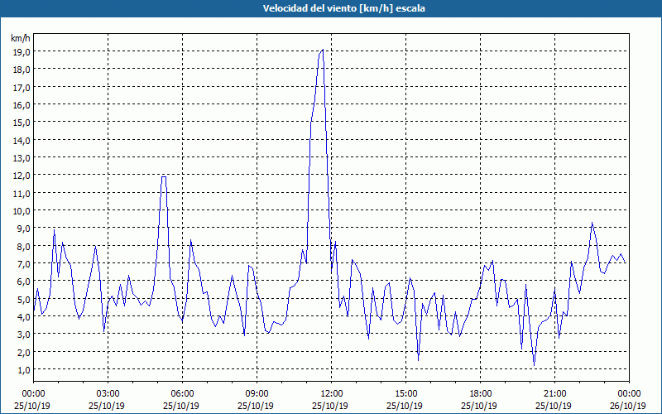
Task: Click the 18,0 y-axis value
Action: [21, 70]
